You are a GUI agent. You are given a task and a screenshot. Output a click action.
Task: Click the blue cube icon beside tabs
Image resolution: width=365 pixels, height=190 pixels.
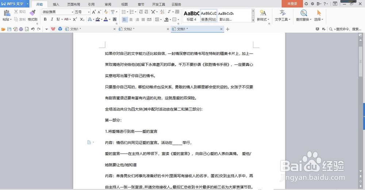pos(60,29)
